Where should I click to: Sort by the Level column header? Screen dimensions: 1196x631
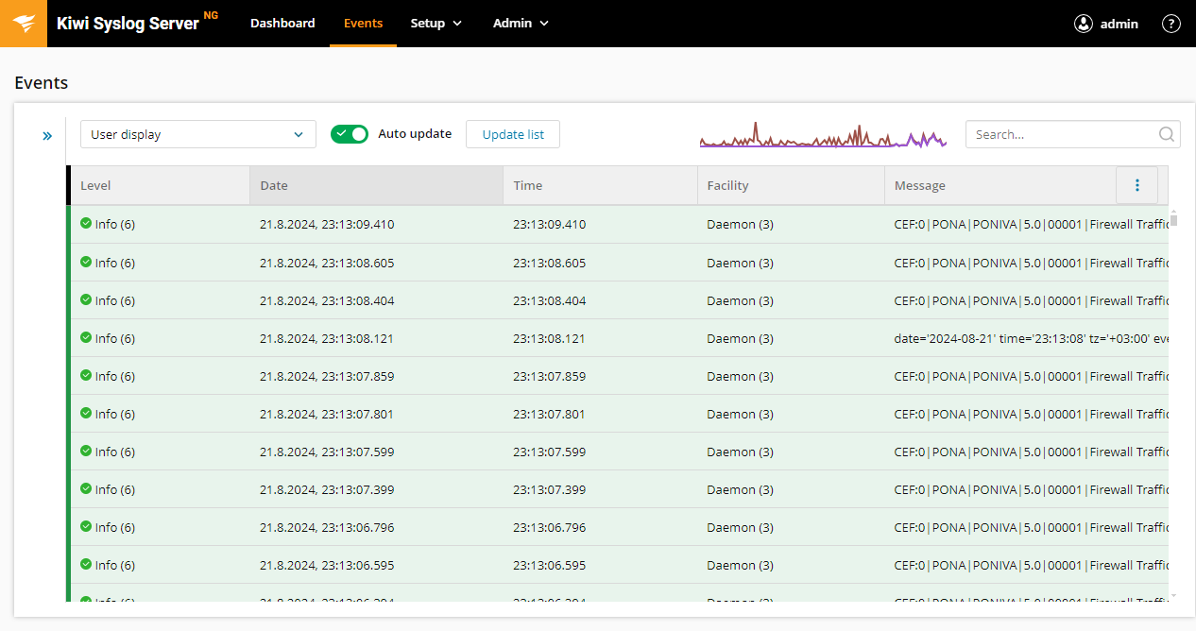coord(160,185)
